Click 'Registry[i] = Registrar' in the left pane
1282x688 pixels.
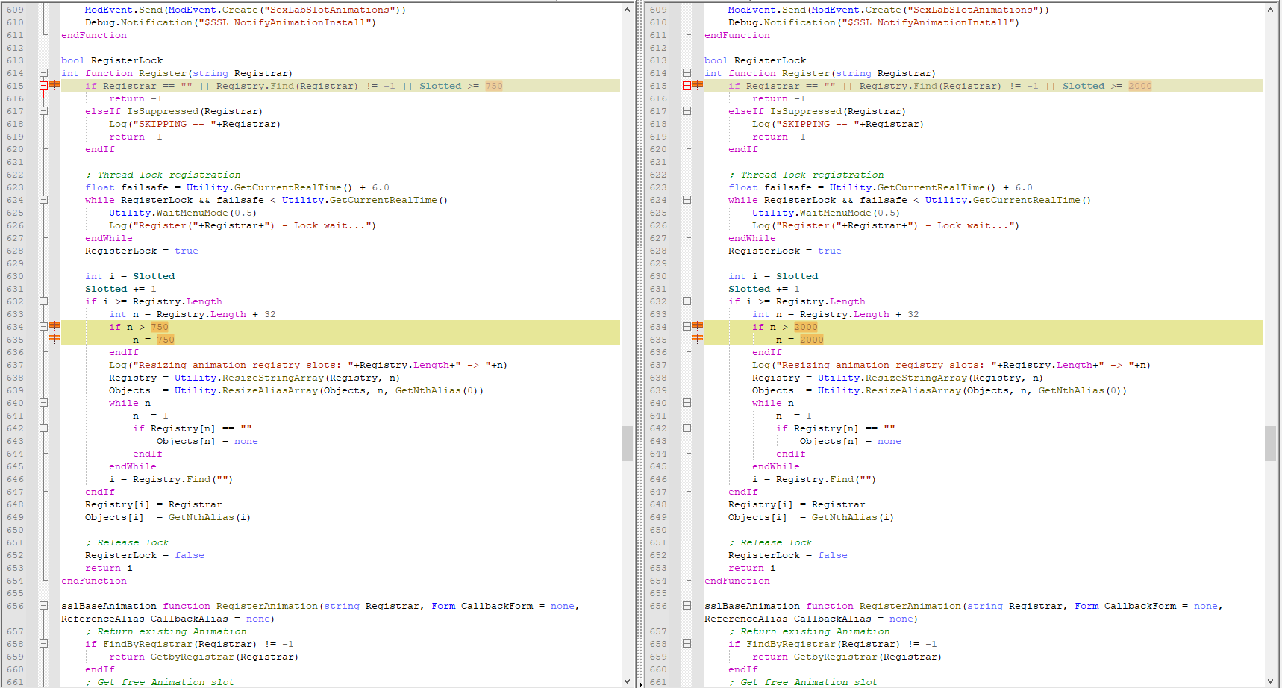154,504
